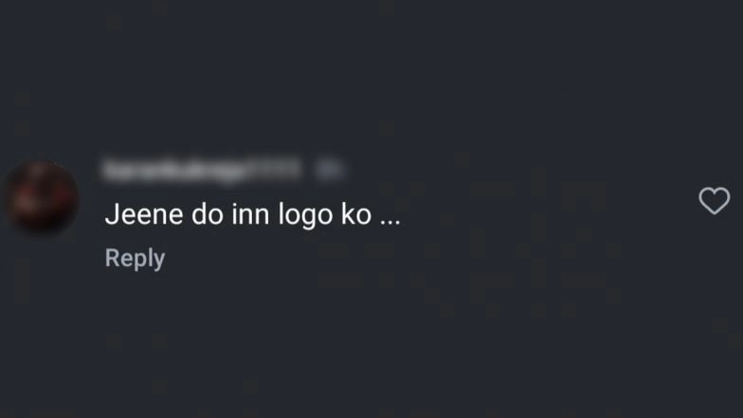Open the blurred username above the comment
Viewport: 743px width, 418px height.
[x=203, y=170]
